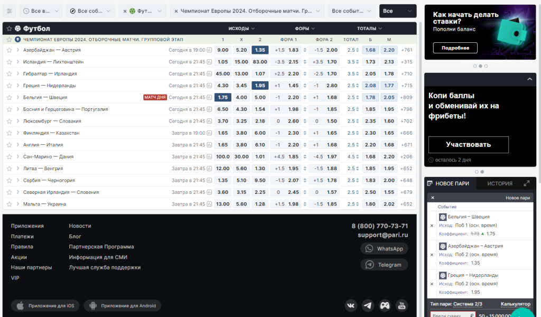Open the filter settings sliders icon

(10, 11)
